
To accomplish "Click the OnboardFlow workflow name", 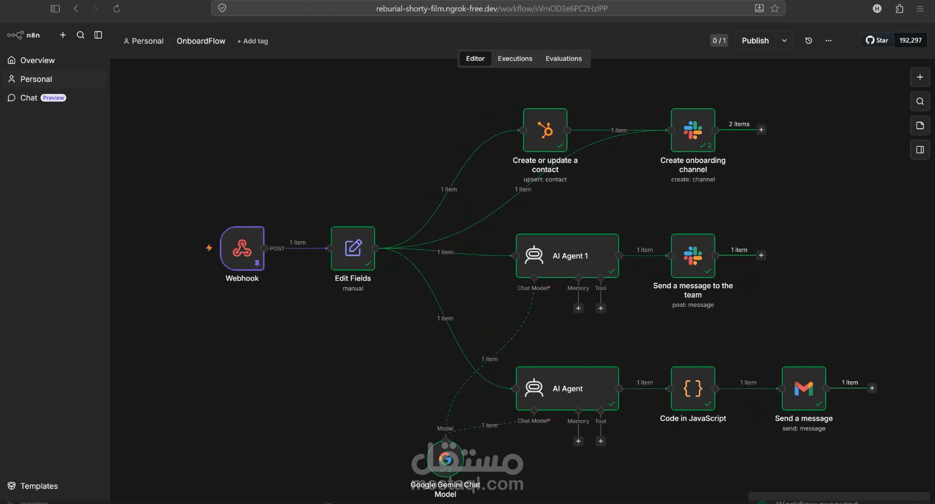I will pos(201,41).
